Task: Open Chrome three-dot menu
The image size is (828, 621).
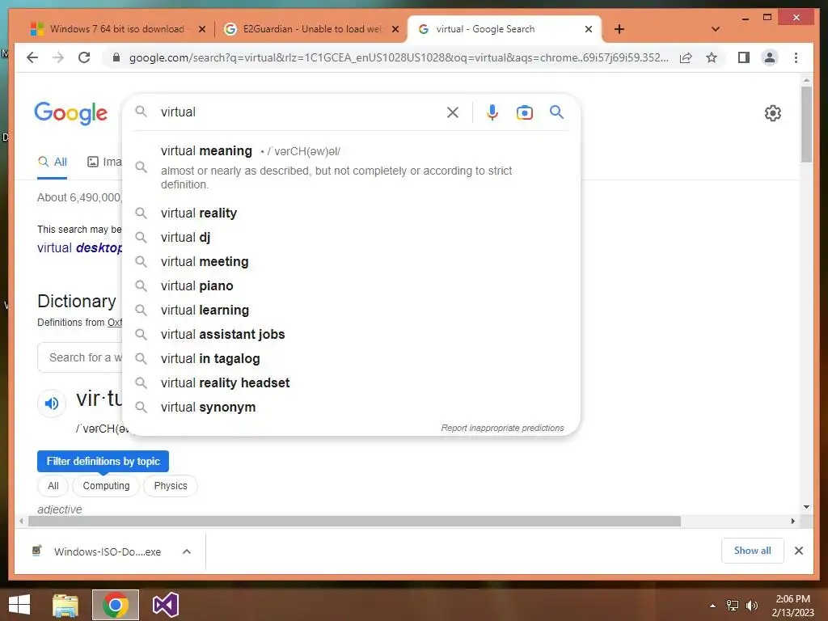Action: 796,57
